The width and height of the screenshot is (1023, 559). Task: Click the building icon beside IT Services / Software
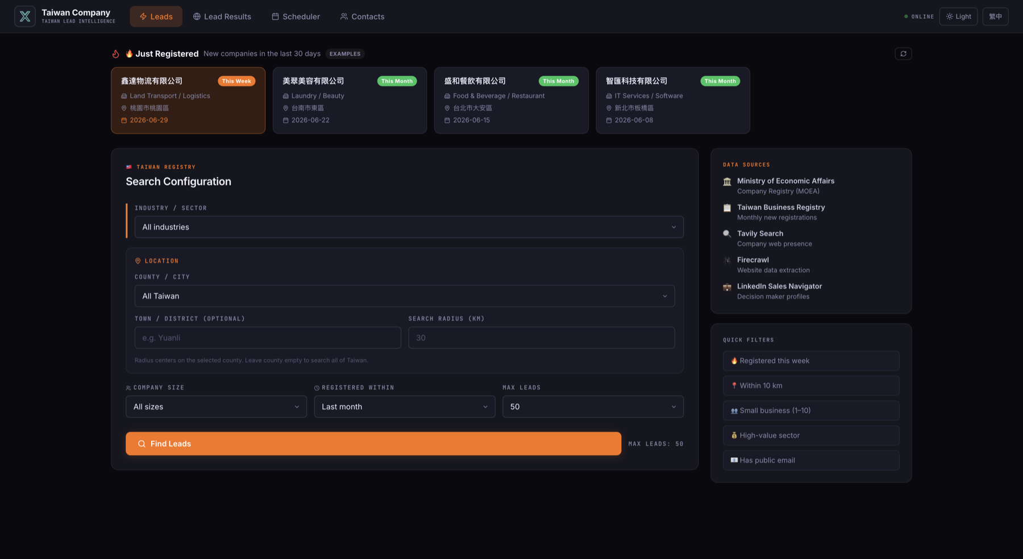tap(609, 96)
